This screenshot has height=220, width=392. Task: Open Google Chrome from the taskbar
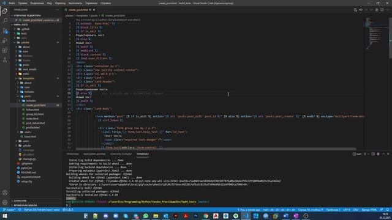[x=206, y=216]
